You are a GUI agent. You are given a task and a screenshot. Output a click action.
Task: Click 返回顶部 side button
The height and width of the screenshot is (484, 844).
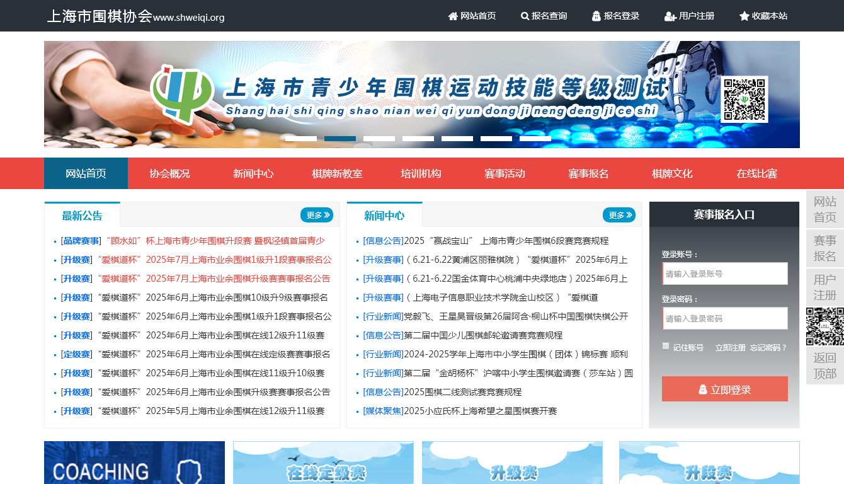[x=825, y=366]
